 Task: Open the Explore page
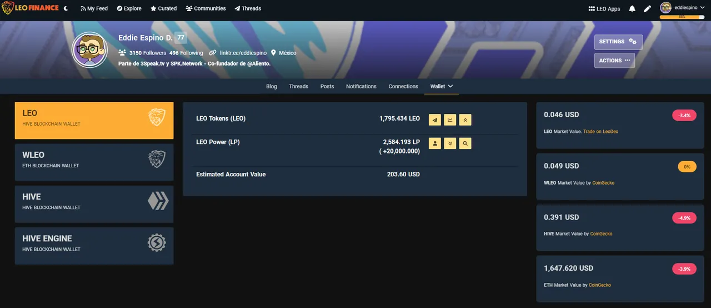click(x=129, y=8)
